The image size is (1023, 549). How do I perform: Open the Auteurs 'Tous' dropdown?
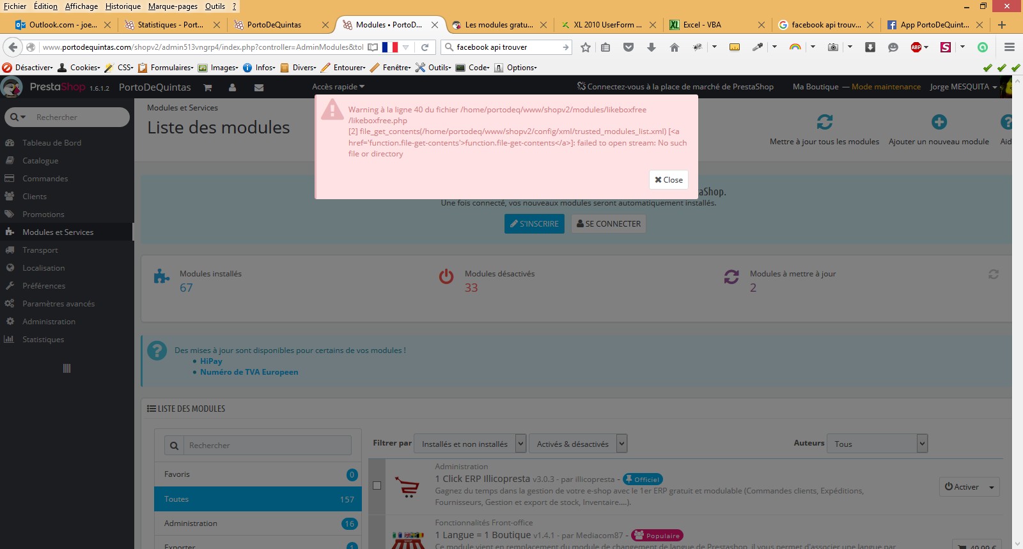click(877, 444)
